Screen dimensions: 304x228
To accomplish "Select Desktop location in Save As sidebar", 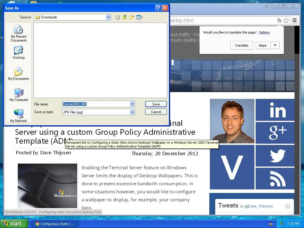I will point(19,53).
